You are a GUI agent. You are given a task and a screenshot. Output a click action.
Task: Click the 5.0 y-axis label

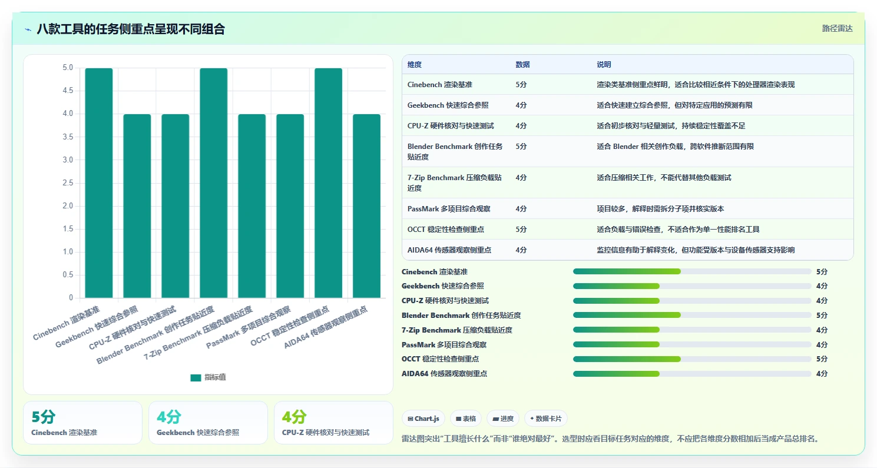[68, 68]
